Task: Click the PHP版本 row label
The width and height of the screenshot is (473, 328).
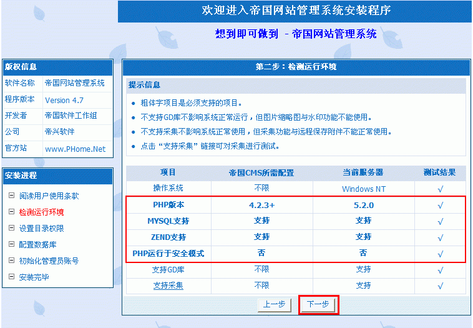Action: (x=168, y=205)
